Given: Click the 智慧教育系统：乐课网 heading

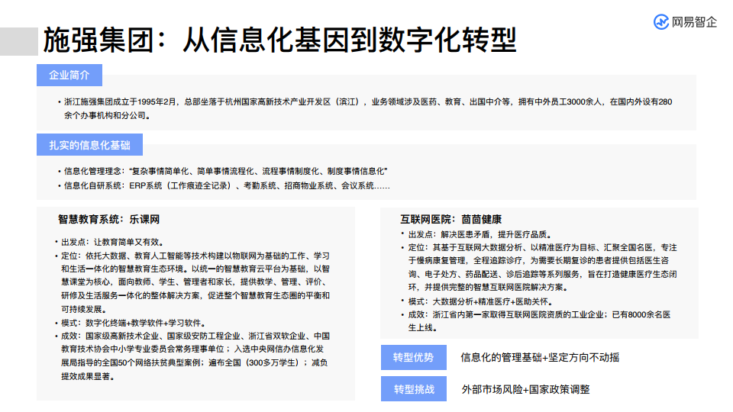Looking at the screenshot, I should (108, 219).
